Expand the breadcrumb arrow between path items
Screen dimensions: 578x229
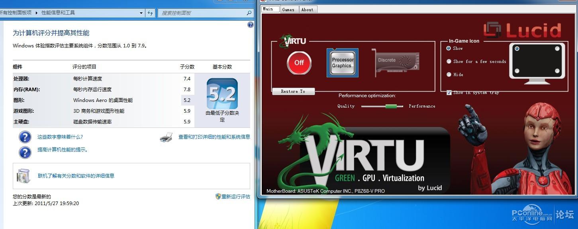[37, 13]
